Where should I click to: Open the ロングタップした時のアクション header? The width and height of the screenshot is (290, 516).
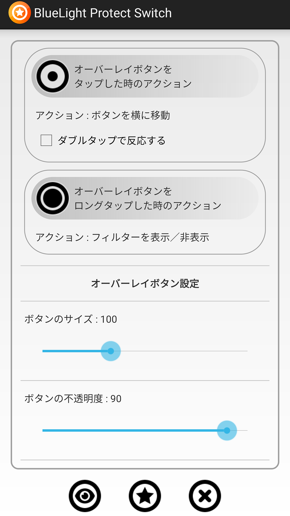(x=145, y=198)
